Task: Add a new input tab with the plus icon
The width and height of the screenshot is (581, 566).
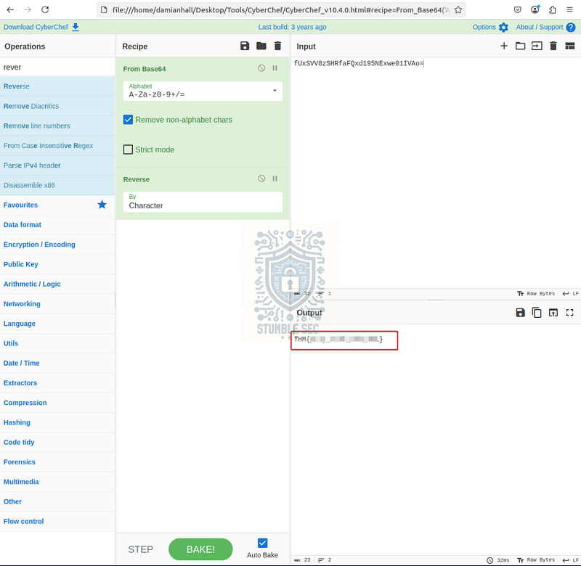Action: pos(504,46)
